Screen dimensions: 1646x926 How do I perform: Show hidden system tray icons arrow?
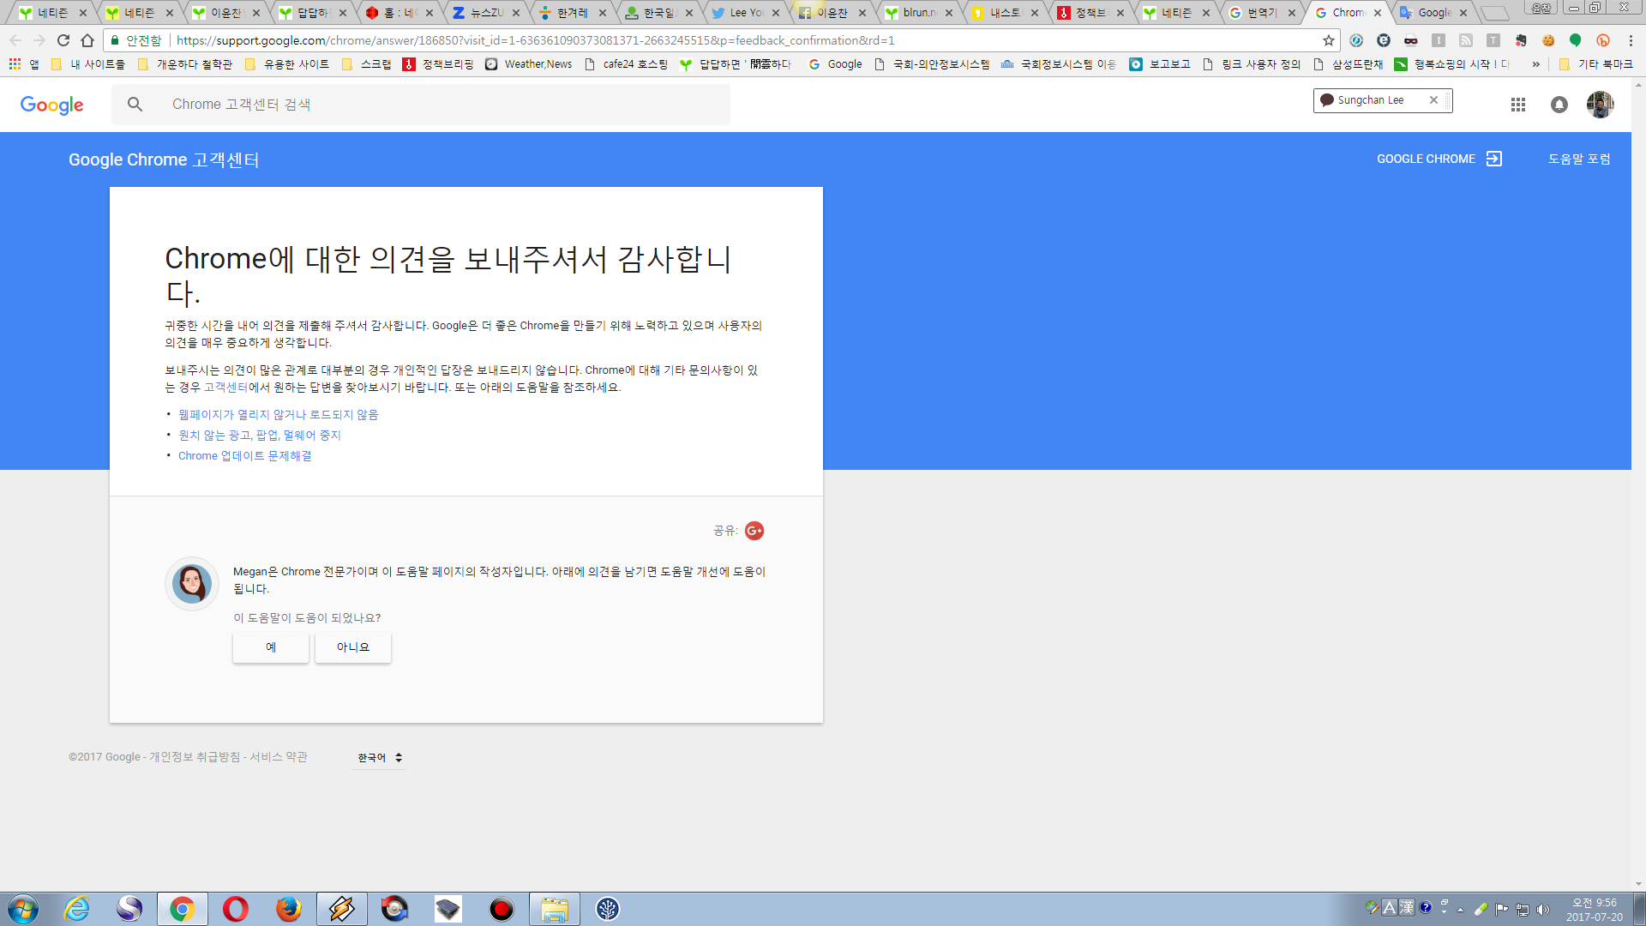pos(1460,910)
